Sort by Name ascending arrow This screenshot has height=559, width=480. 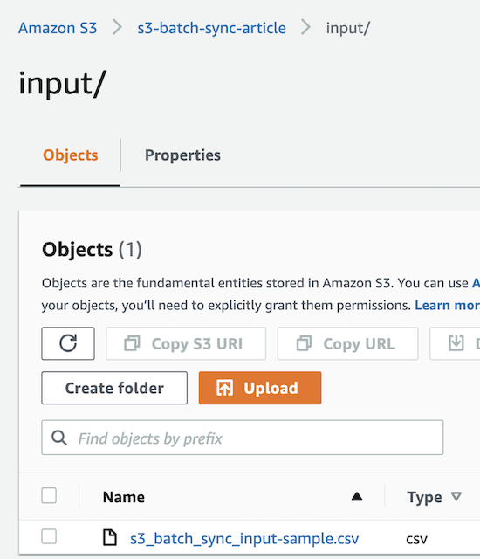(x=357, y=497)
